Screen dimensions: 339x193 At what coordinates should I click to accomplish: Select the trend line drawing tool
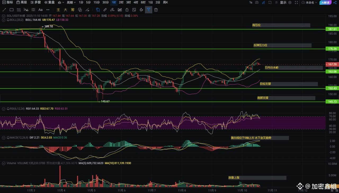click(x=4, y=10)
